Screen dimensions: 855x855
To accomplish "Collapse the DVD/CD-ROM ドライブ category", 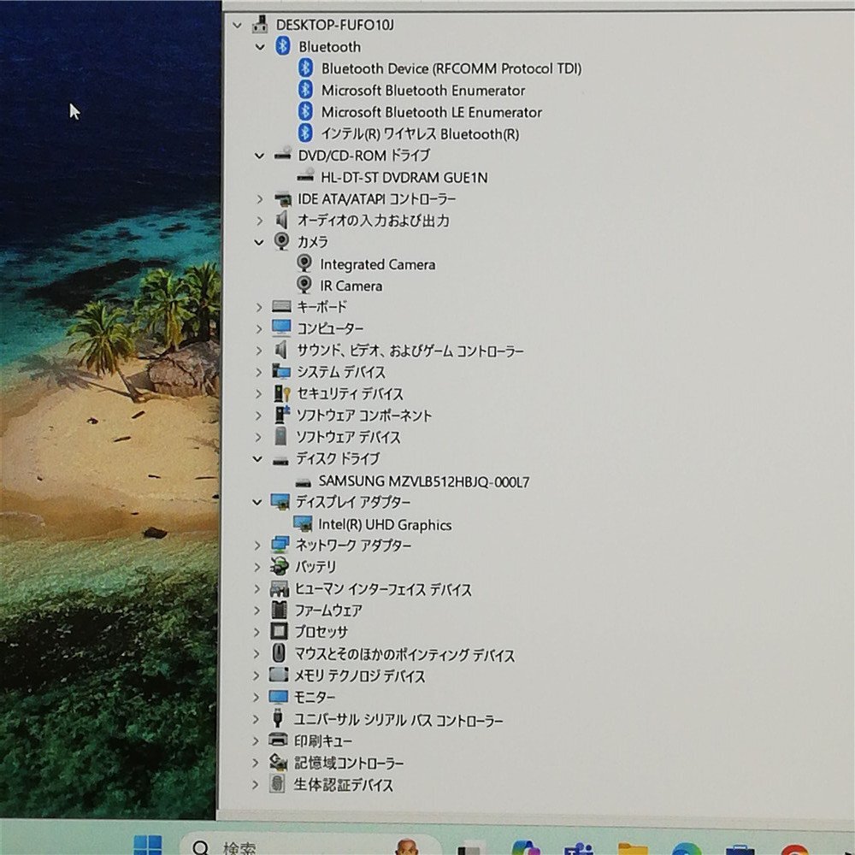I will pos(260,156).
